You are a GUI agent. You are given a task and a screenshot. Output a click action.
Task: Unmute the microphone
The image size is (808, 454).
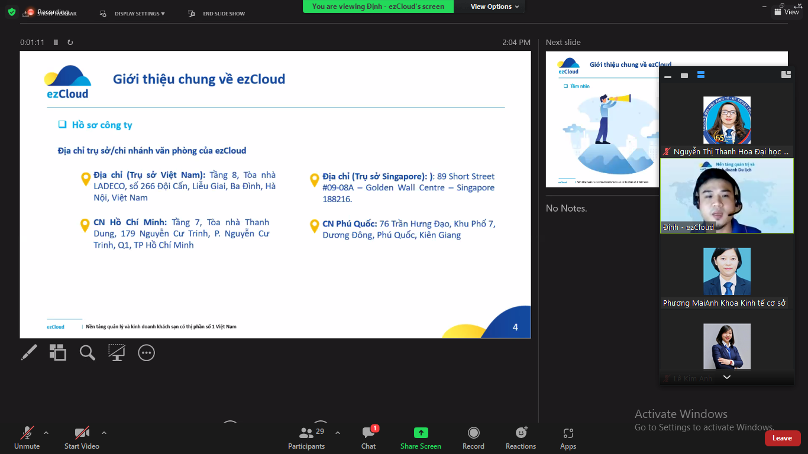pyautogui.click(x=27, y=437)
